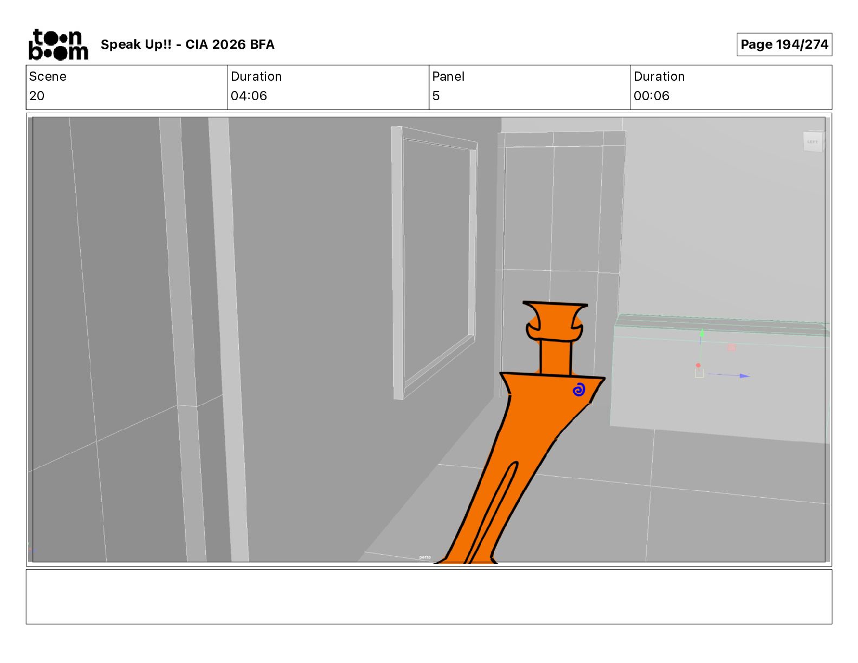Click the "Scene" label

pos(48,76)
